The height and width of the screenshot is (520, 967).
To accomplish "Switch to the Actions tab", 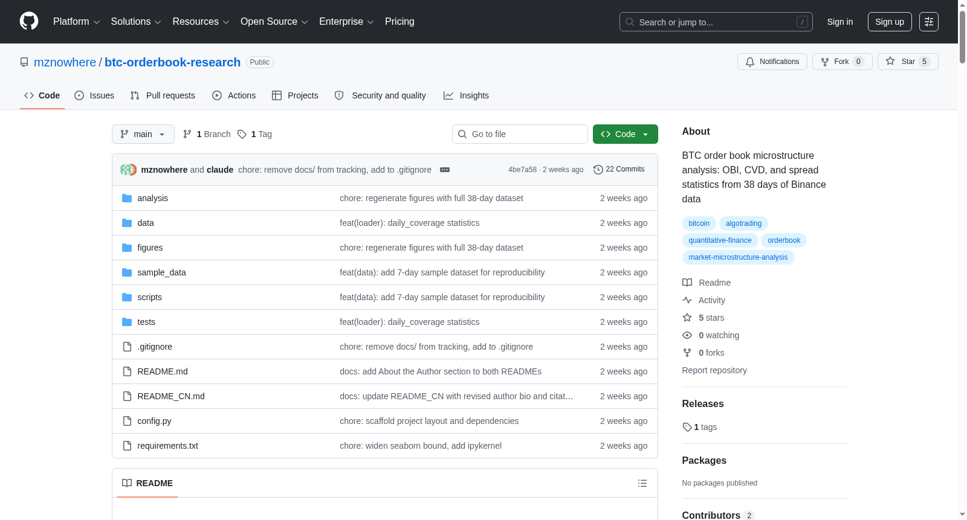I will point(234,95).
